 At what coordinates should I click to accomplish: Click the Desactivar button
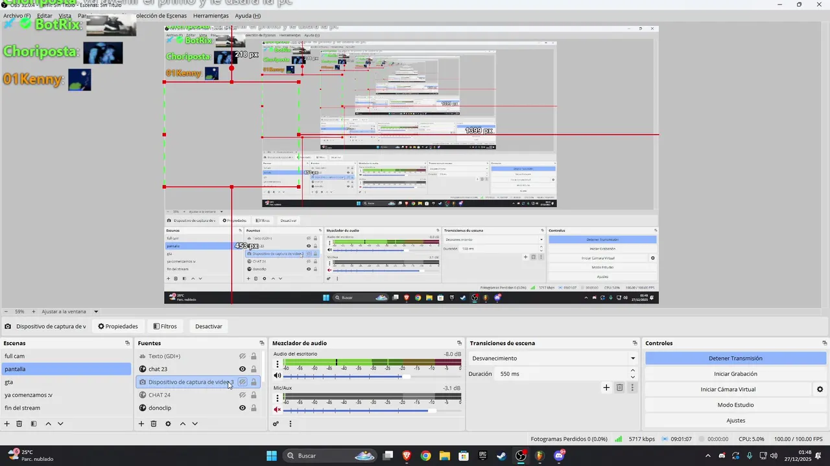pos(209,326)
